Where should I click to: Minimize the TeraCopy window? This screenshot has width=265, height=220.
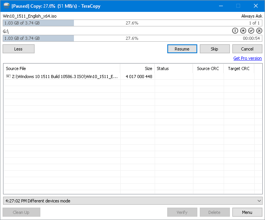click(x=221, y=6)
